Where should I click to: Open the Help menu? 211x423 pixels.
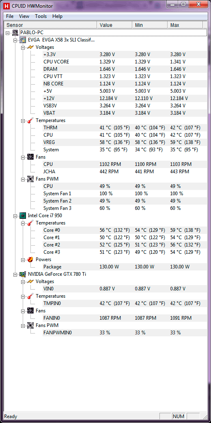(57, 16)
